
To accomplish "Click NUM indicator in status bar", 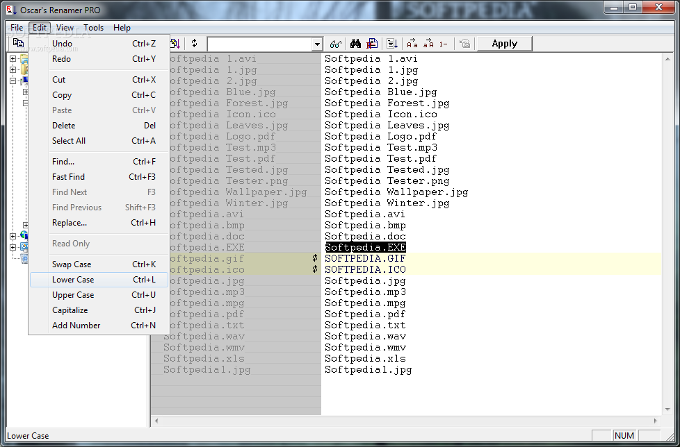I will click(x=624, y=436).
